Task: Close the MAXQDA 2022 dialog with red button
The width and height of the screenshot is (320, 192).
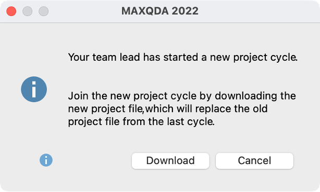Action: [x=11, y=11]
